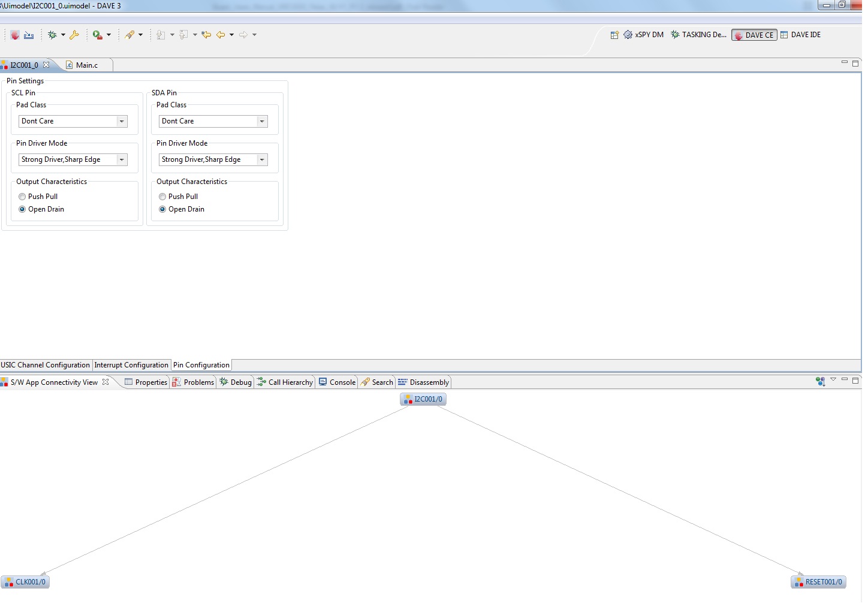This screenshot has width=865, height=603.
Task: Maximize the bottom view panel
Action: pyautogui.click(x=855, y=380)
